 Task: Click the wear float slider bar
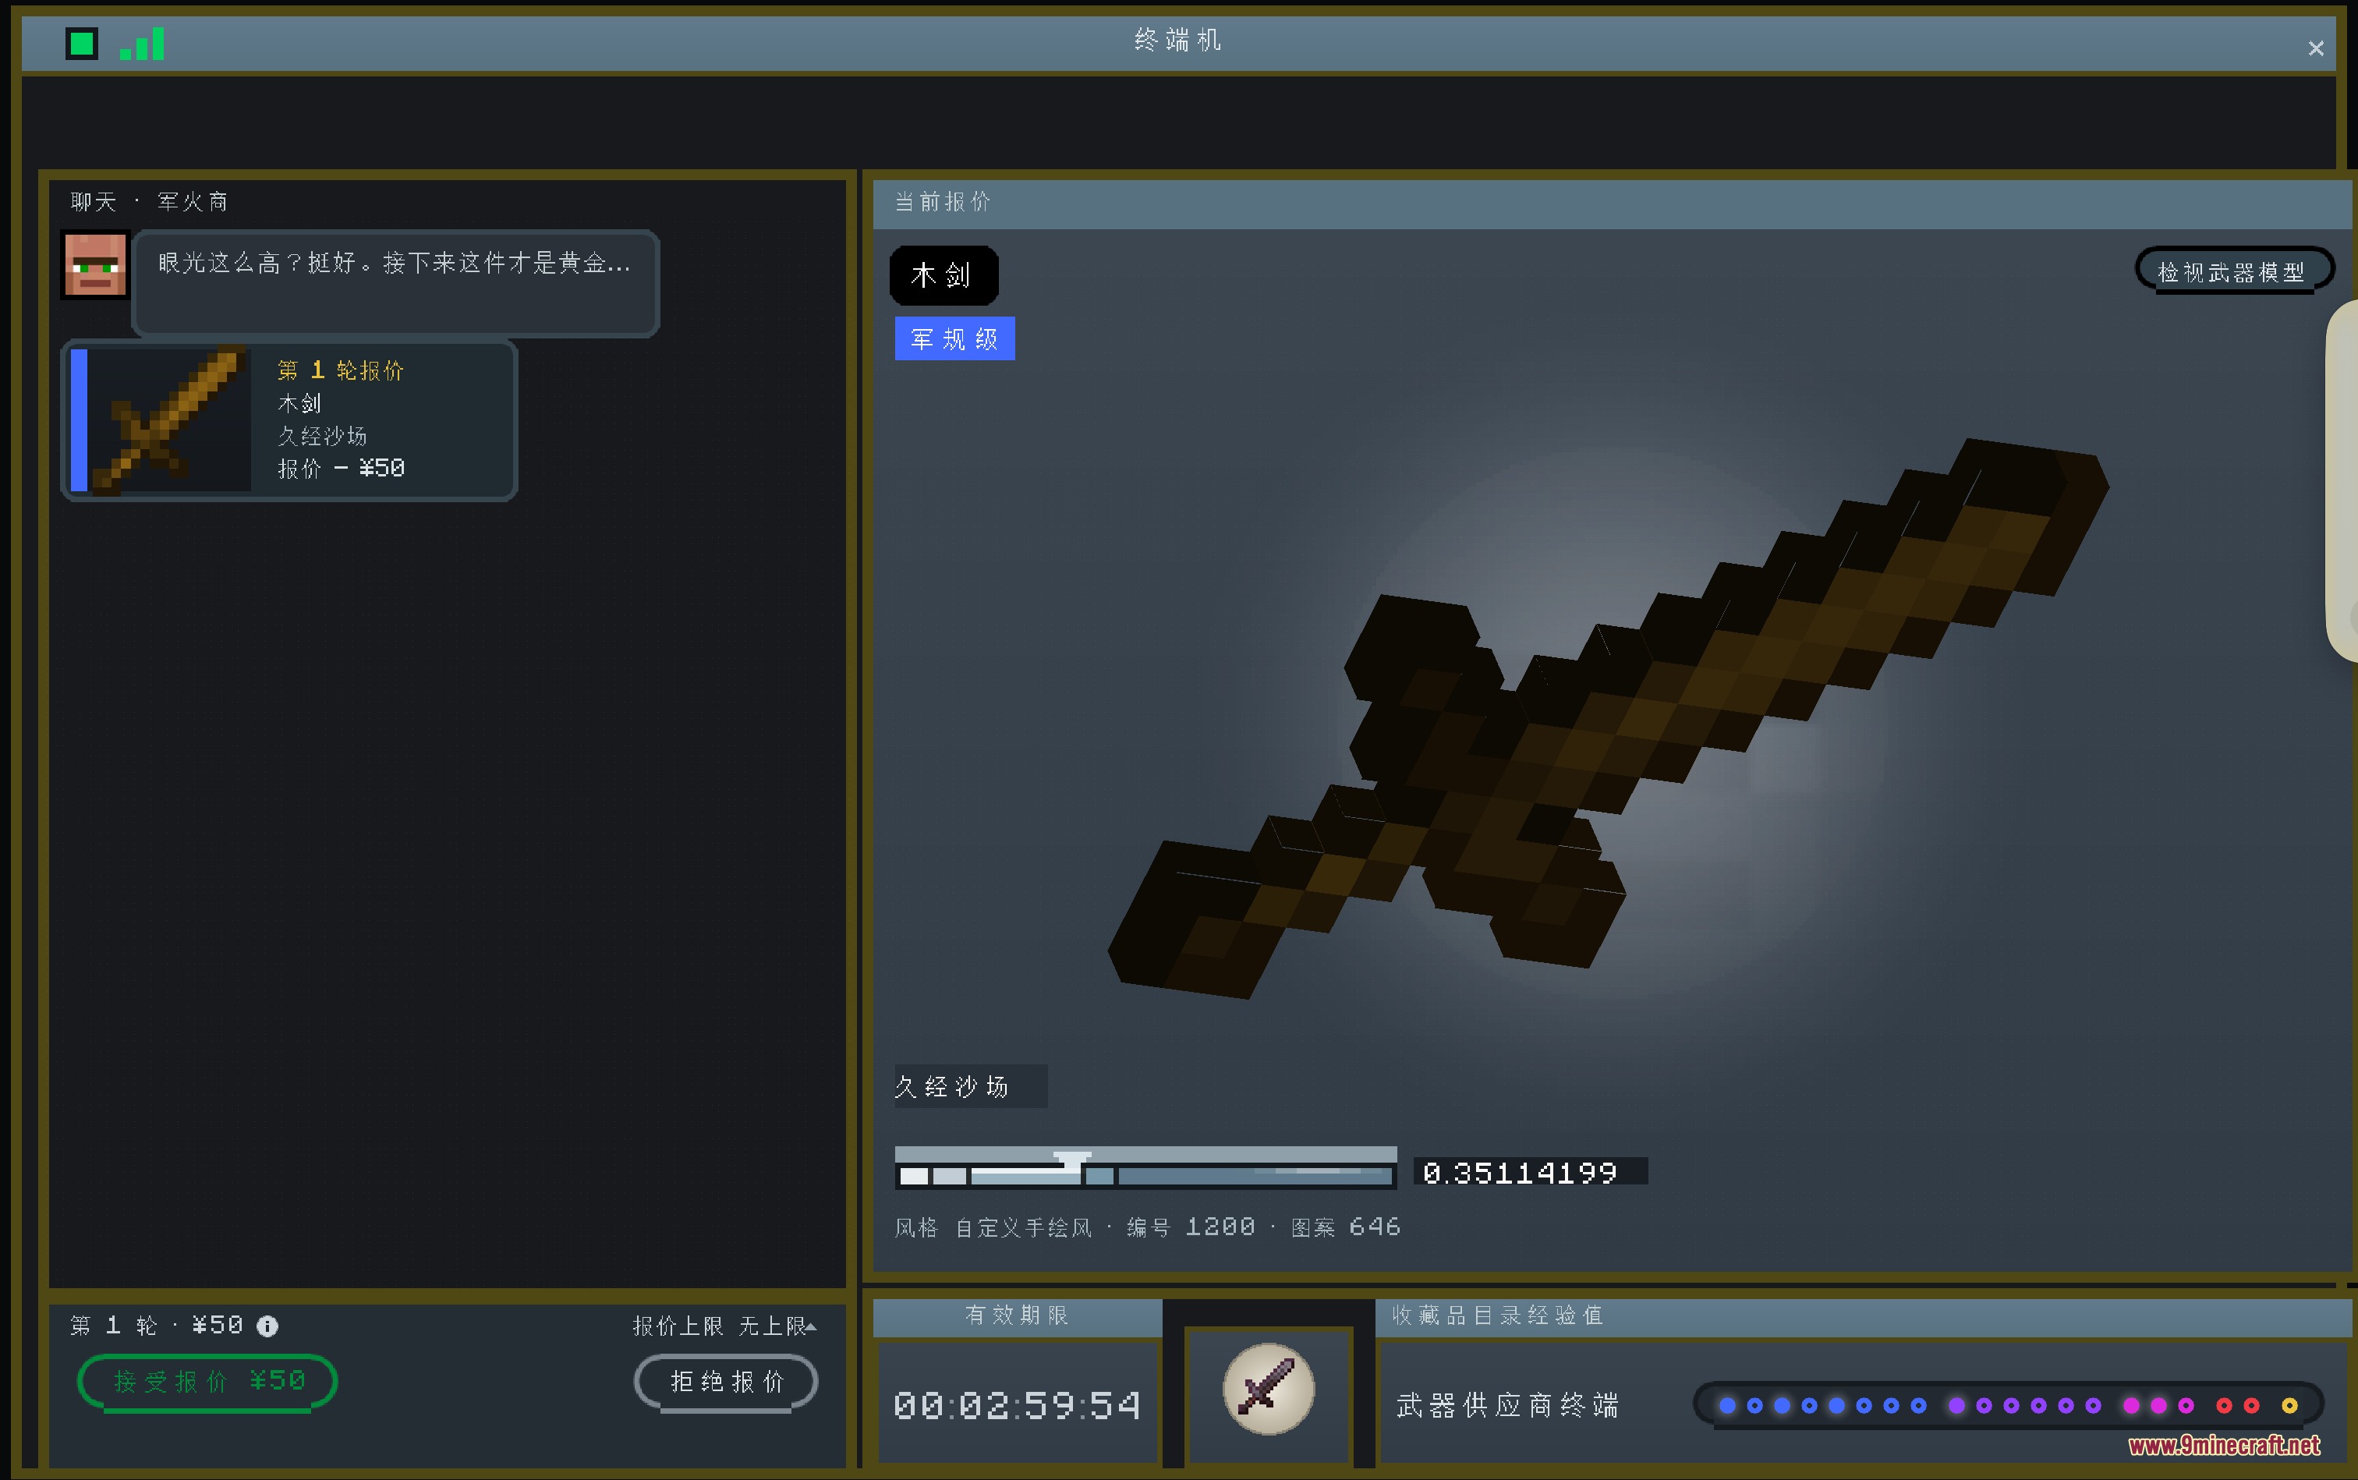[1145, 1169]
